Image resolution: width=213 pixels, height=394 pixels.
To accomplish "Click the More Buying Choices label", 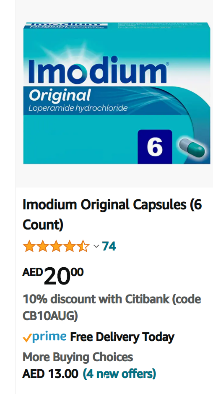I will click(78, 357).
